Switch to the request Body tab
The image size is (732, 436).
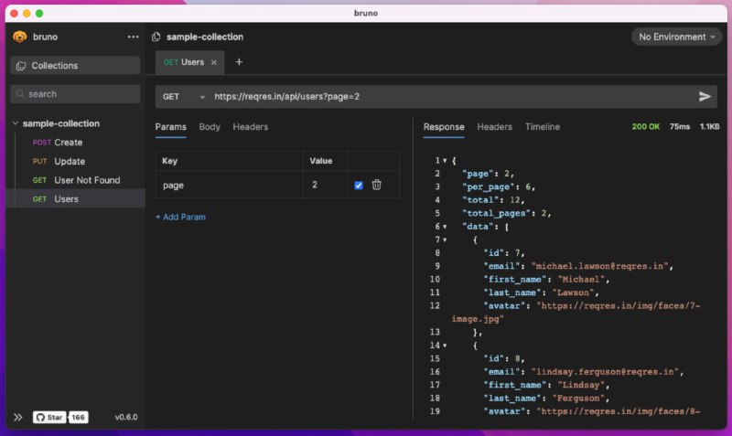[210, 127]
